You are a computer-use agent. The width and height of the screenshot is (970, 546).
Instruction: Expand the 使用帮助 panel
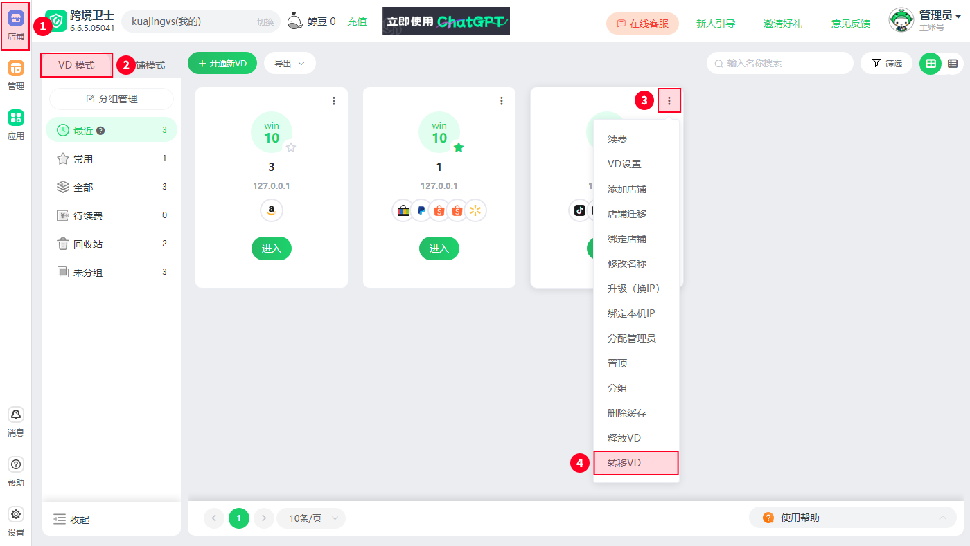point(853,518)
